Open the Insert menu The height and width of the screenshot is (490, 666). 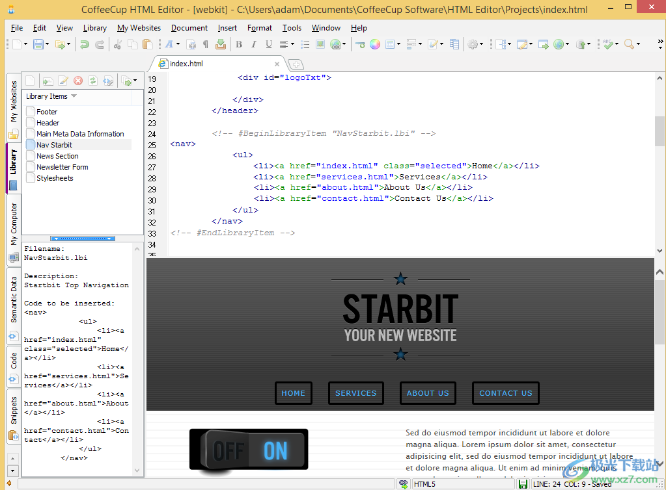pos(227,28)
